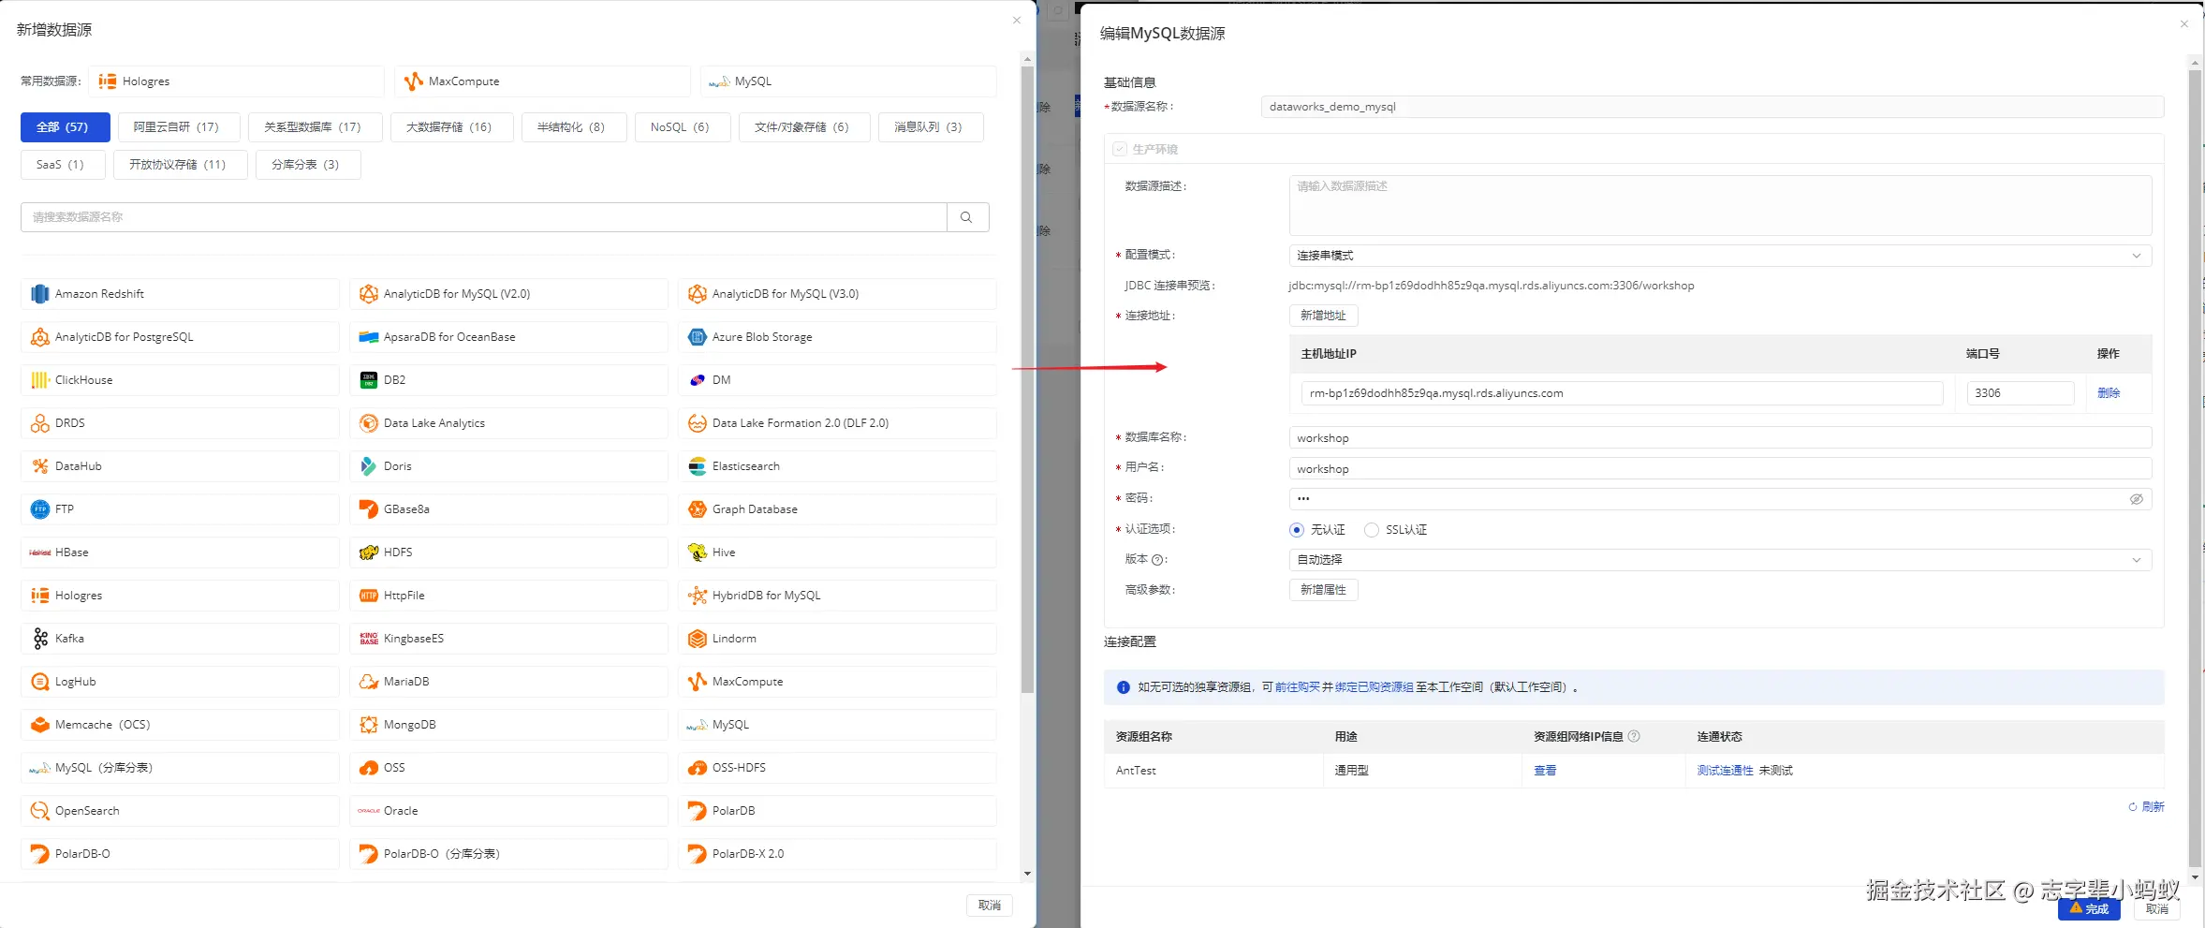The width and height of the screenshot is (2205, 928).
Task: Select the ApsaraDB for OceanBase icon
Action: coord(368,337)
